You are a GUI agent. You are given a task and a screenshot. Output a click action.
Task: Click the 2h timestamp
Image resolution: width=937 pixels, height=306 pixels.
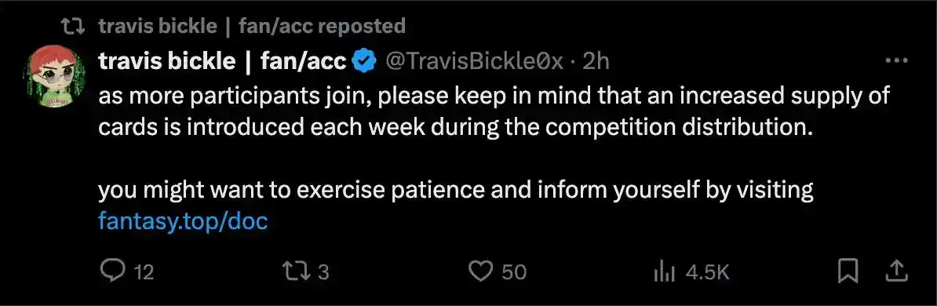595,61
